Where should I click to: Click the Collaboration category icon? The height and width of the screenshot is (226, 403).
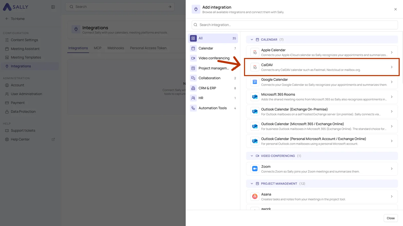(193, 78)
